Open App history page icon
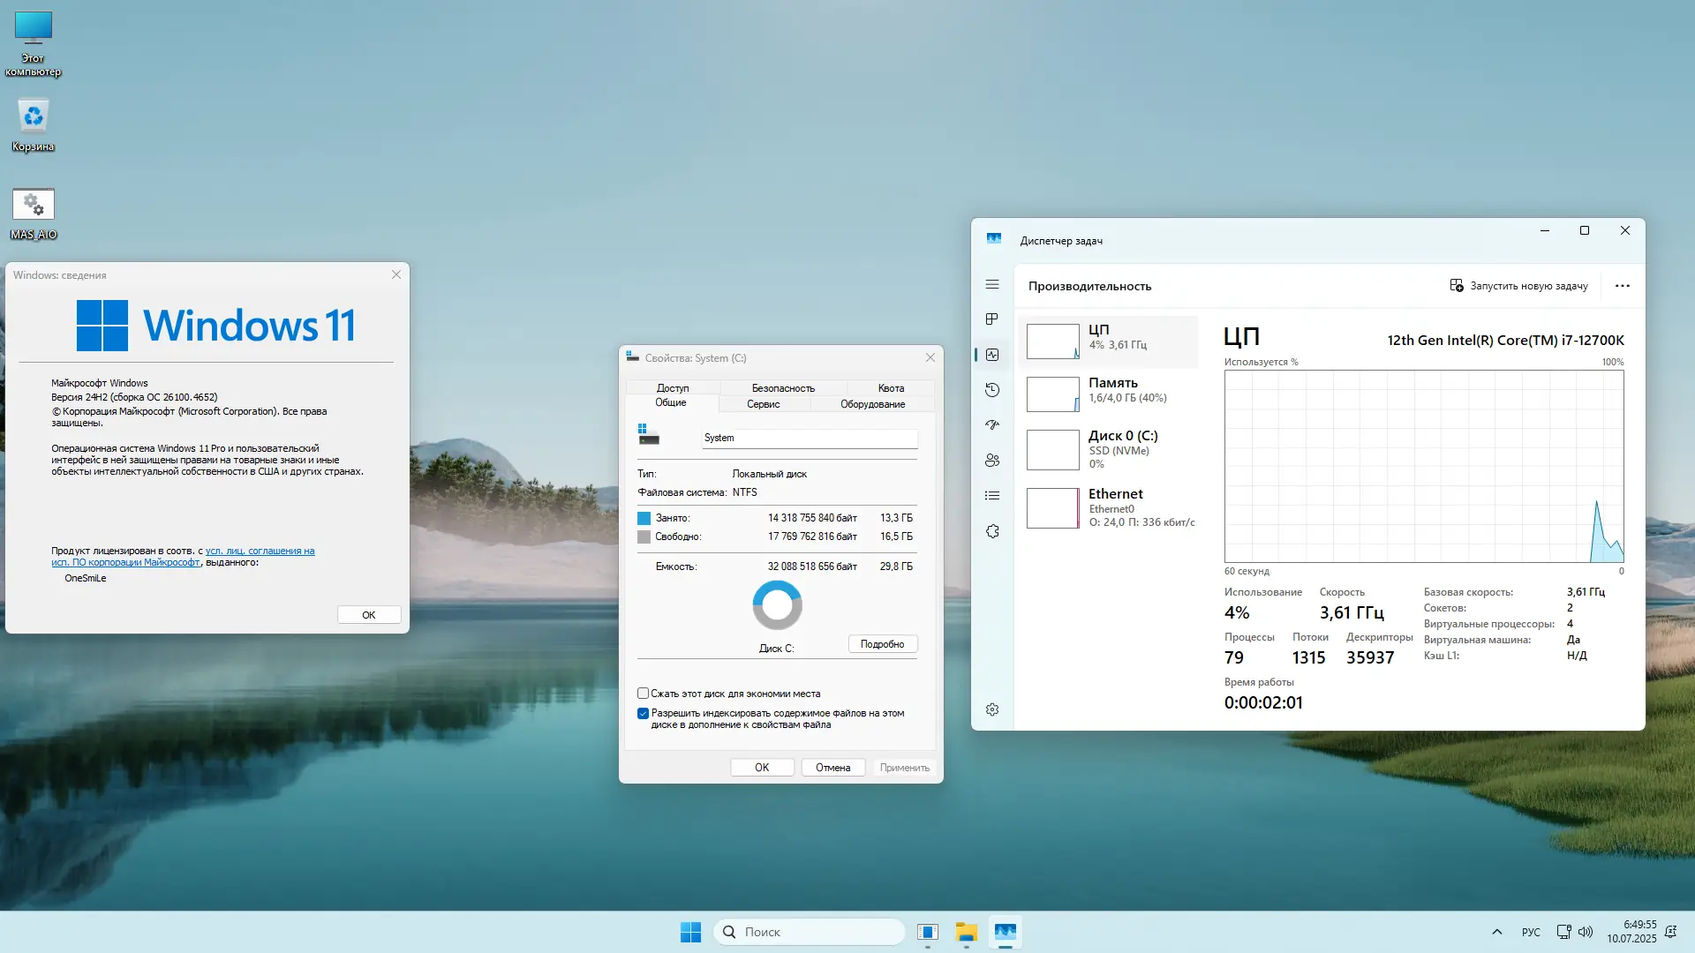The width and height of the screenshot is (1695, 953). 992,390
